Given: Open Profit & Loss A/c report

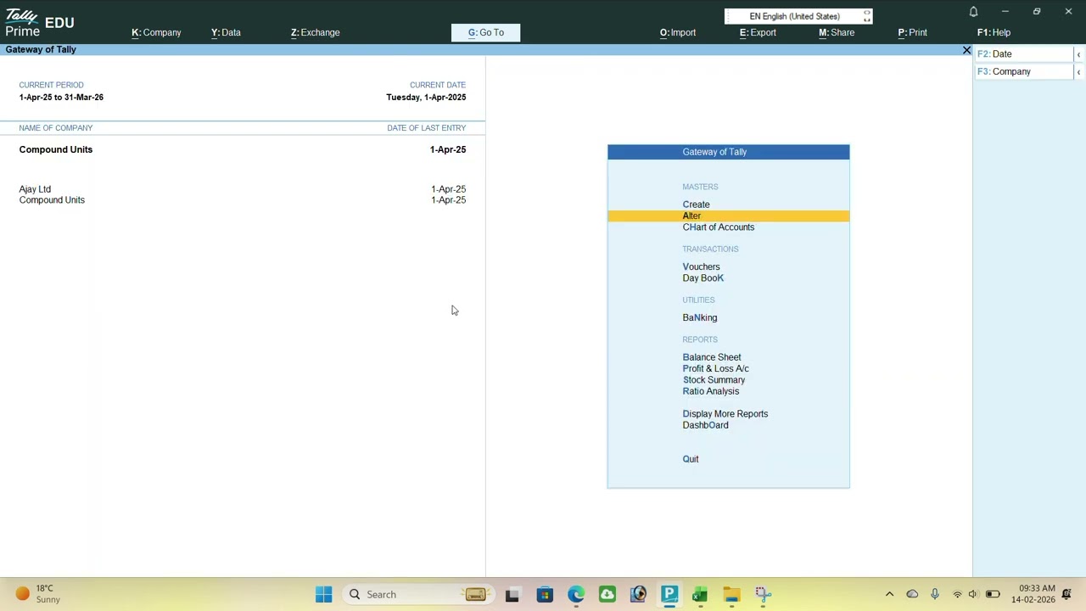Looking at the screenshot, I should pyautogui.click(x=715, y=368).
